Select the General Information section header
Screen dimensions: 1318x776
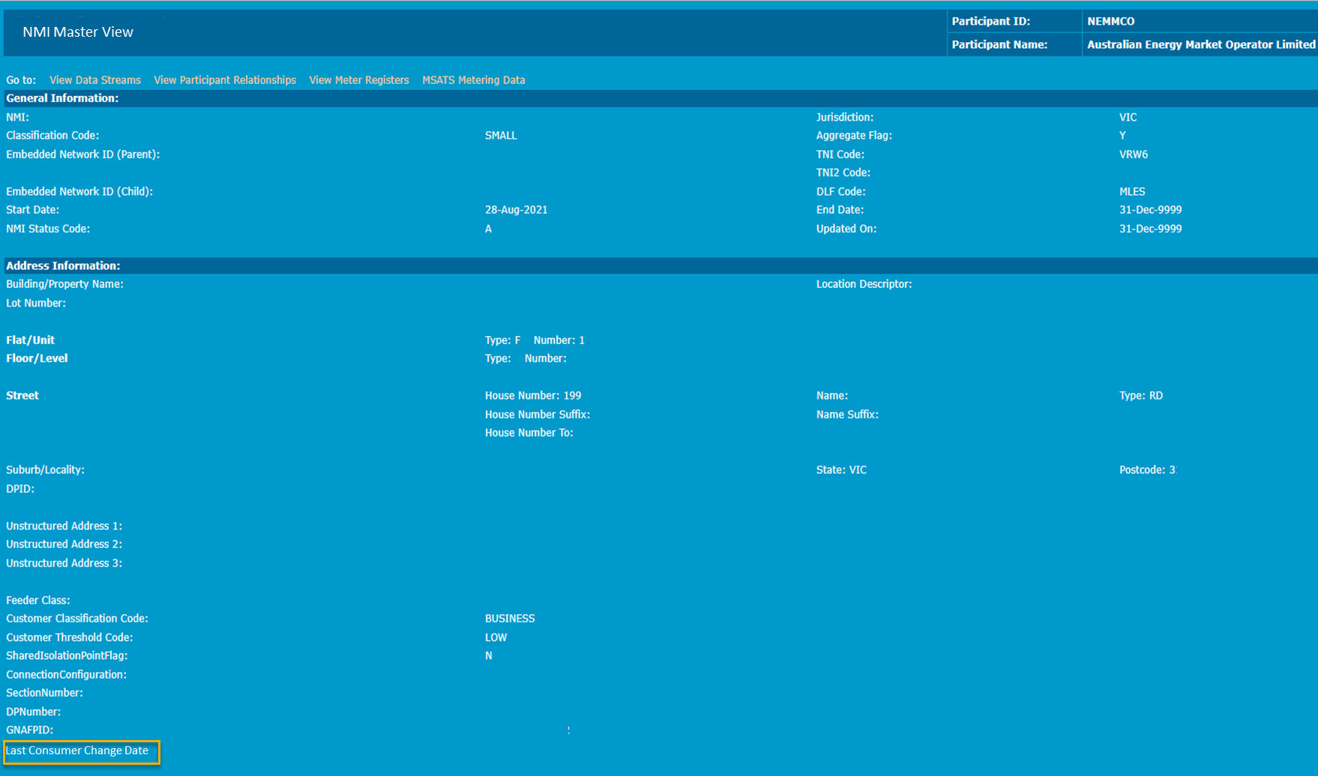coord(62,98)
